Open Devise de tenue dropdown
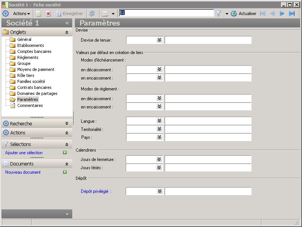This screenshot has width=302, height=227. [x=159, y=40]
